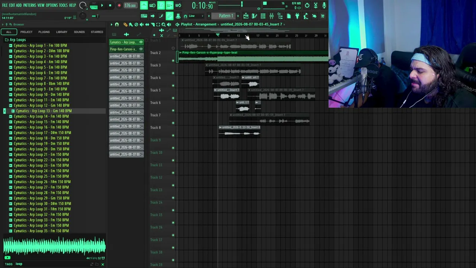Open the Playlist - Arrangement breadcrumb dropdown
This screenshot has width=476, height=268.
click(199, 25)
